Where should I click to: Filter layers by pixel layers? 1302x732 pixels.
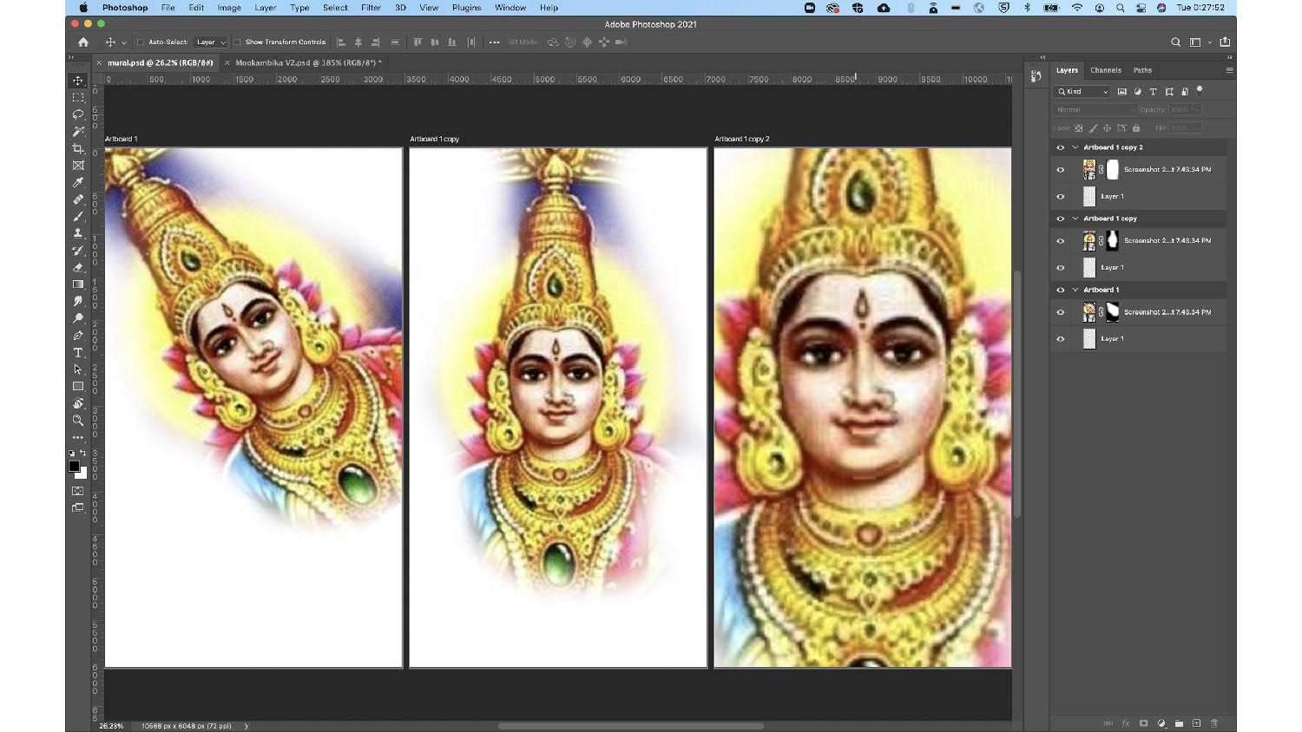(x=1122, y=91)
